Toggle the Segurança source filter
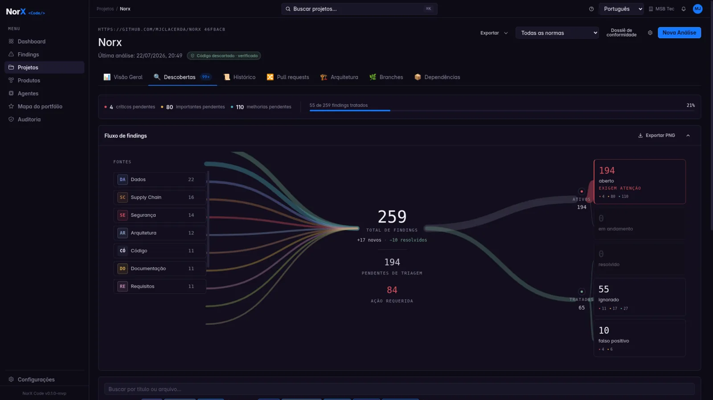Viewport: 713px width, 400px height. click(x=160, y=215)
